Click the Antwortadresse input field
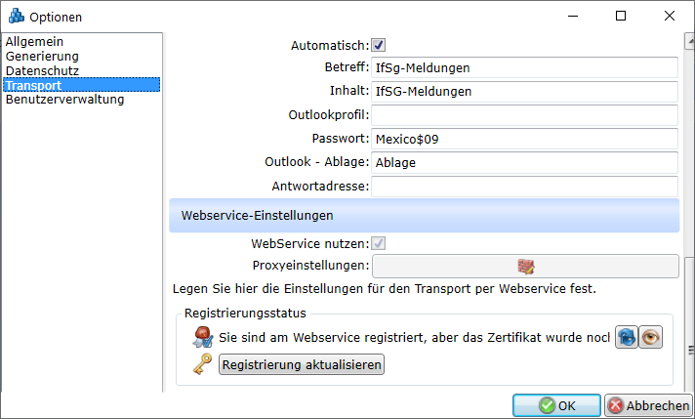Image resolution: width=695 pixels, height=419 pixels. tap(524, 186)
